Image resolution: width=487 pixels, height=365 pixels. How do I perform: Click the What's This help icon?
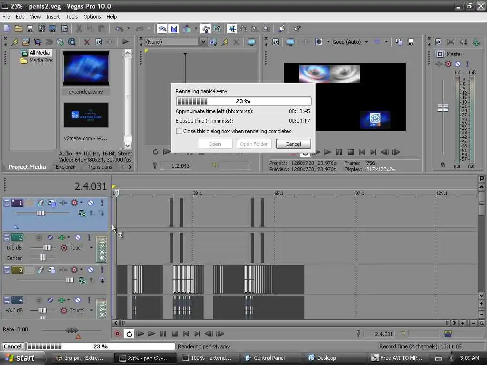[297, 29]
